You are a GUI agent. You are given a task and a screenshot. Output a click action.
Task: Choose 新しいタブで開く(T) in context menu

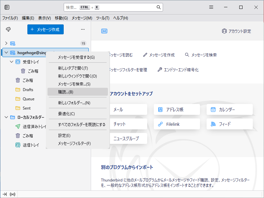click(78, 68)
